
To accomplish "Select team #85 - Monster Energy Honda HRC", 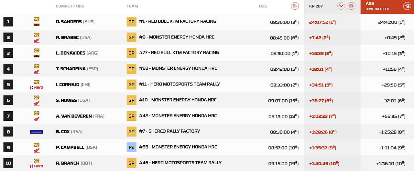I will (x=178, y=147).
